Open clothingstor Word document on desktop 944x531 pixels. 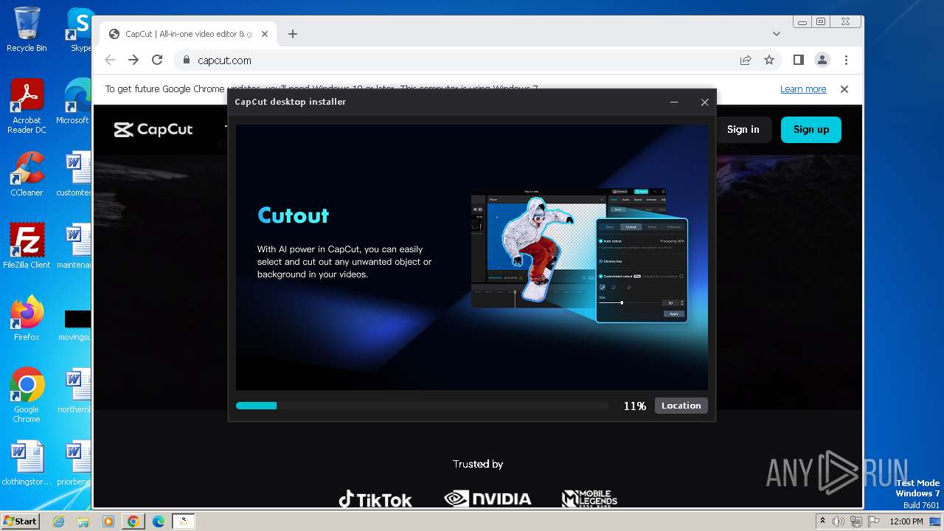point(27,463)
